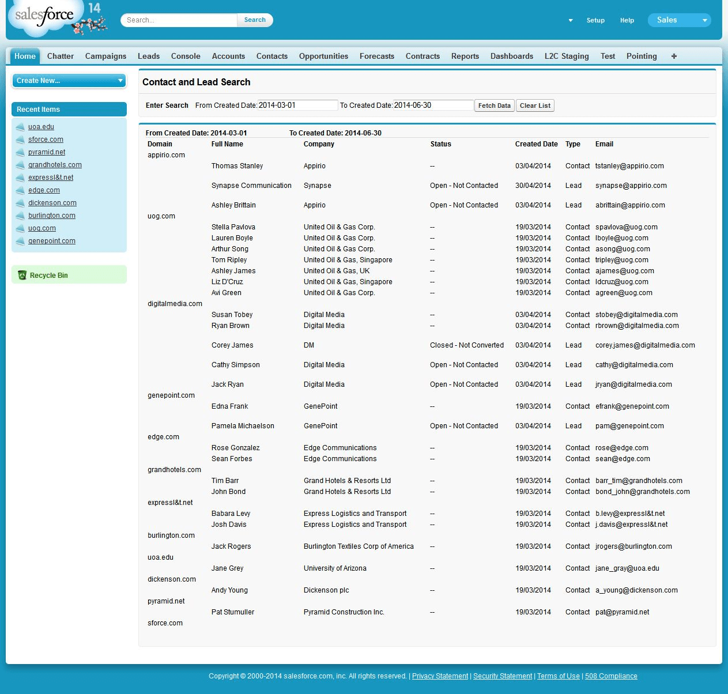Click the account icon beside genepoint.com
This screenshot has height=694, width=728.
point(20,241)
